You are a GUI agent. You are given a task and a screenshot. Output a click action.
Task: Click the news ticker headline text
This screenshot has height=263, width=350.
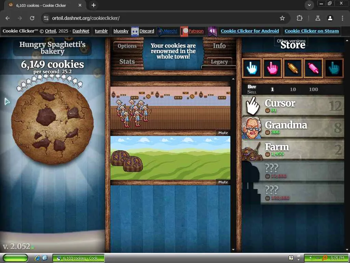[x=173, y=51]
